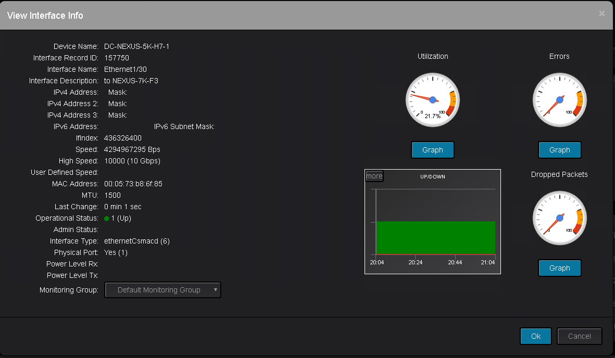The width and height of the screenshot is (615, 358).
Task: Click the 20:24 time label on chart
Action: 416,262
